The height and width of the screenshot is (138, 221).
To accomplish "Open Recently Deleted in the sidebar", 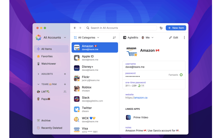I will [51, 128].
